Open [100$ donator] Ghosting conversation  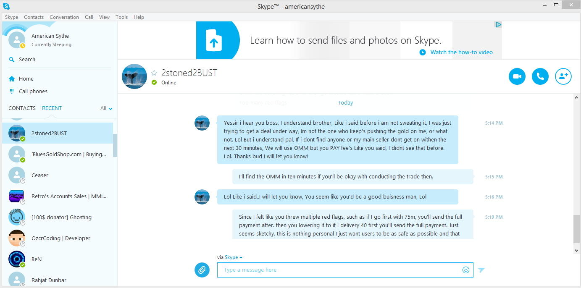click(x=58, y=217)
